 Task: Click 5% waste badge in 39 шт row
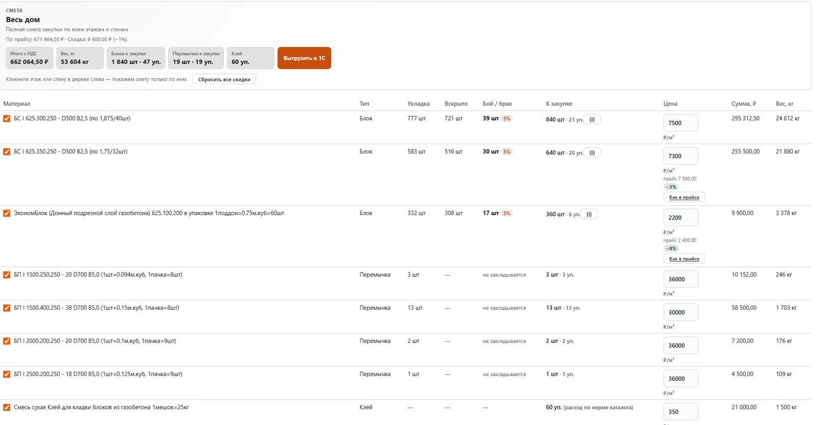tap(506, 119)
